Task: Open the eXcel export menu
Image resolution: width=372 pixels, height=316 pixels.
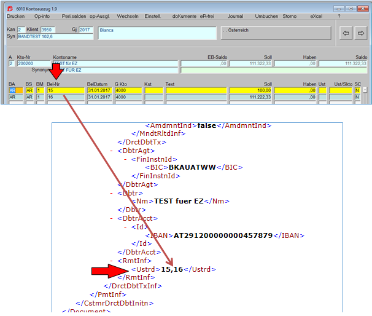Action: [316, 16]
